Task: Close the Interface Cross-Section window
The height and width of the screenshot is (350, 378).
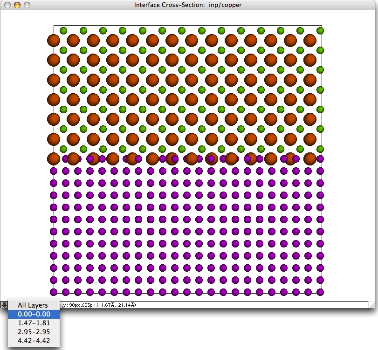Action: tap(8, 5)
